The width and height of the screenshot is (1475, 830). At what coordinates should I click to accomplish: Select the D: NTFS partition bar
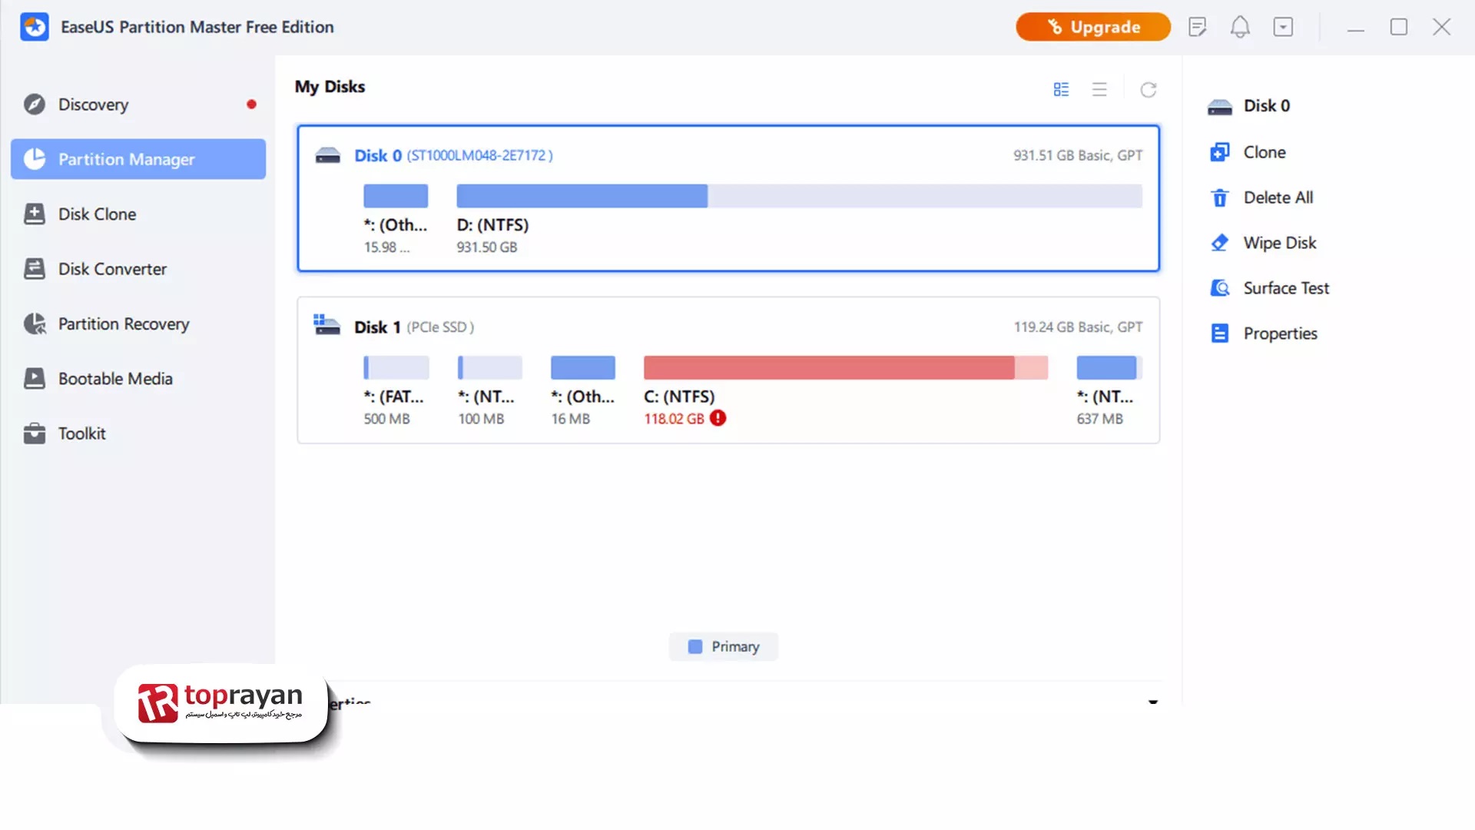coord(799,196)
